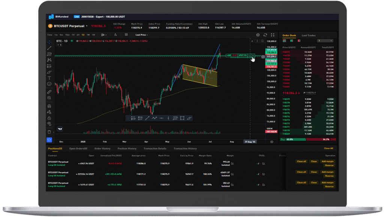Click Reverse on the first position
The width and height of the screenshot is (384, 217).
coord(329,165)
